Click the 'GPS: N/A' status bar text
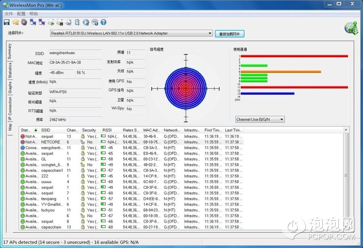 129,242
